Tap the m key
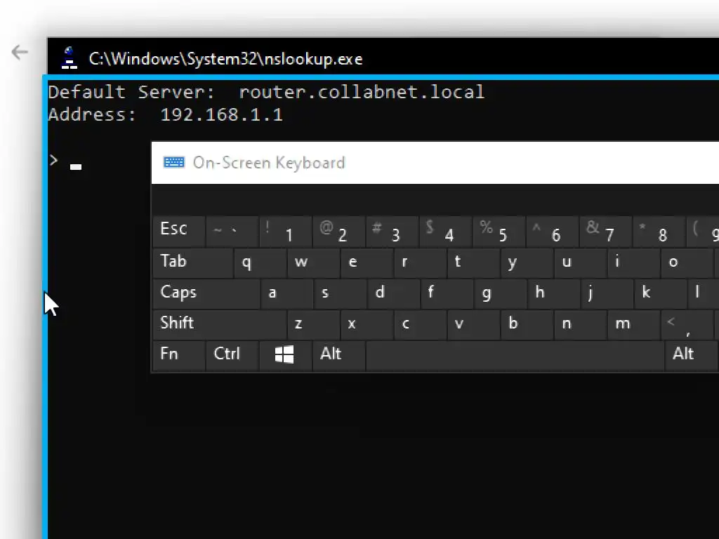The height and width of the screenshot is (539, 719). tap(633, 324)
